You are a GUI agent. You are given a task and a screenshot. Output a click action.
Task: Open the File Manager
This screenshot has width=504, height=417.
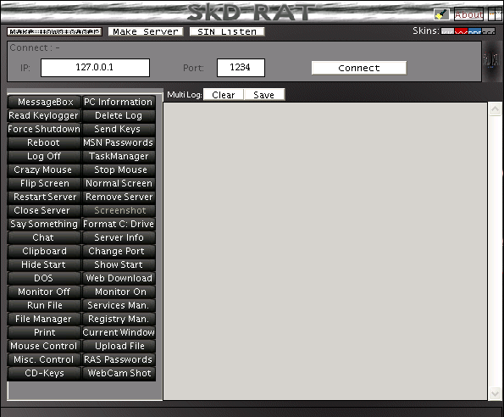tap(44, 319)
